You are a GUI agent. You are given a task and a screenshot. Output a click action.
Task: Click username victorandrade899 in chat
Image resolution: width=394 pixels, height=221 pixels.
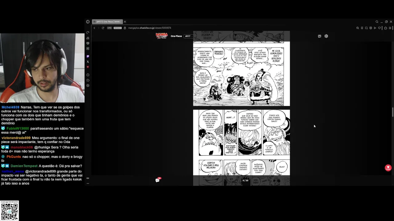click(16, 138)
